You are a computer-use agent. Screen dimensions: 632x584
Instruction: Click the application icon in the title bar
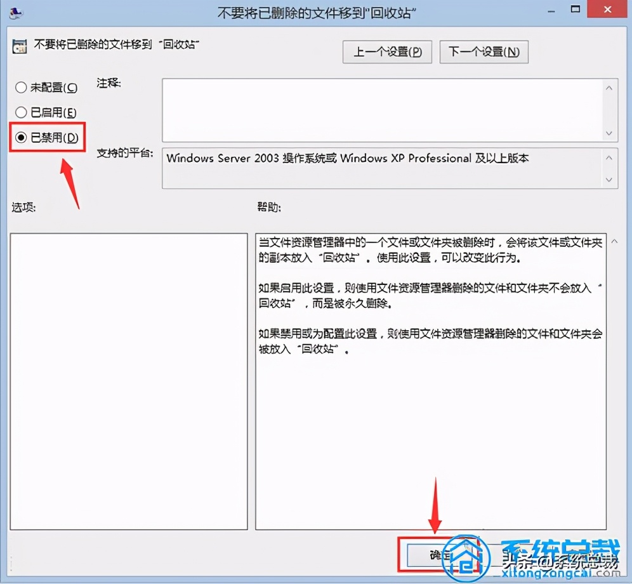pos(15,10)
